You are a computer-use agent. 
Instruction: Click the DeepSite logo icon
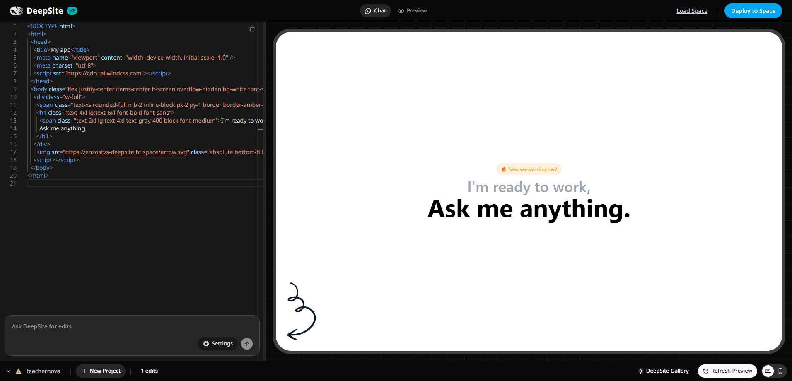pos(17,11)
